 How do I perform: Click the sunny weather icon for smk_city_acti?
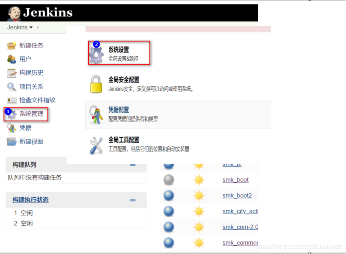point(199,211)
